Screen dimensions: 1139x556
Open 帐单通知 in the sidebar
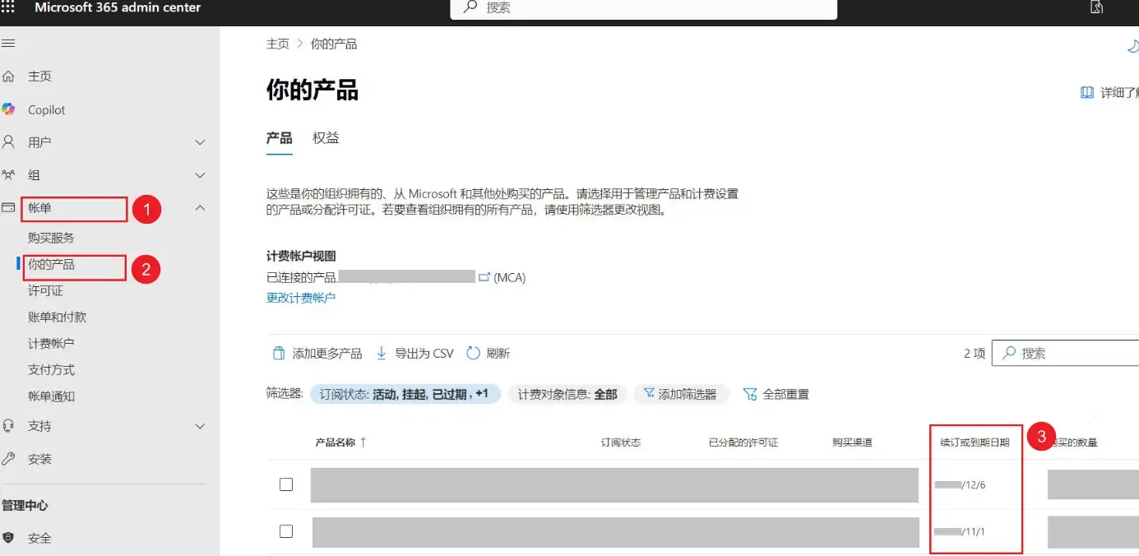click(51, 396)
